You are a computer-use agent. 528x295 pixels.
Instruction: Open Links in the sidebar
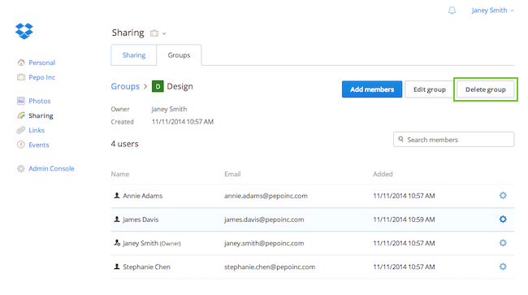[37, 130]
